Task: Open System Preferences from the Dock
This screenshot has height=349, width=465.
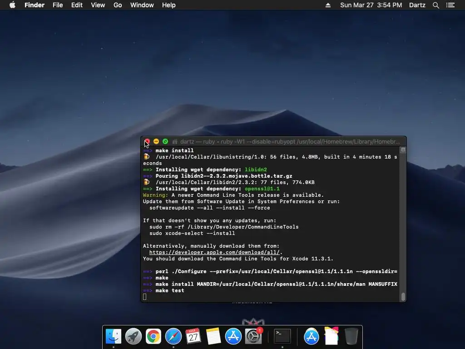Action: pyautogui.click(x=253, y=337)
